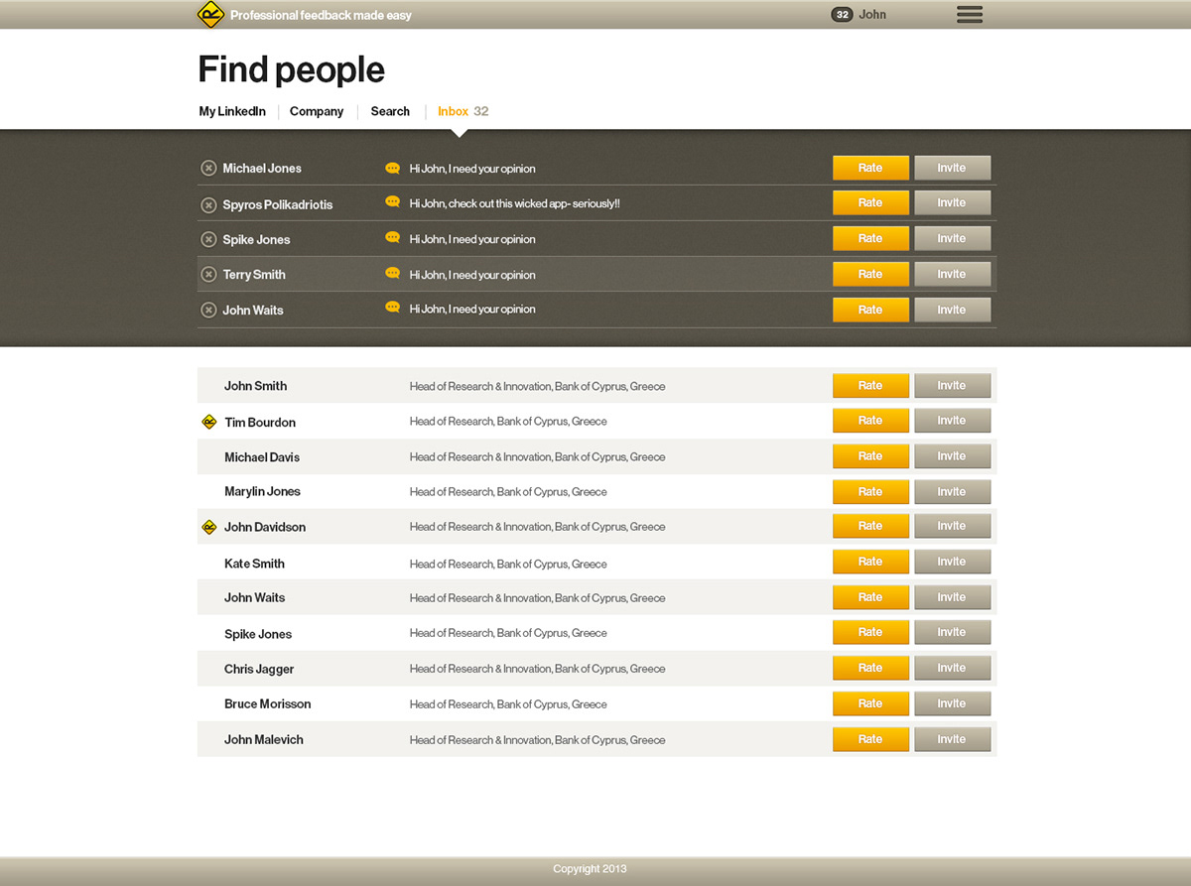Rate Spike Jones in the inbox list
The height and width of the screenshot is (886, 1191).
(870, 238)
